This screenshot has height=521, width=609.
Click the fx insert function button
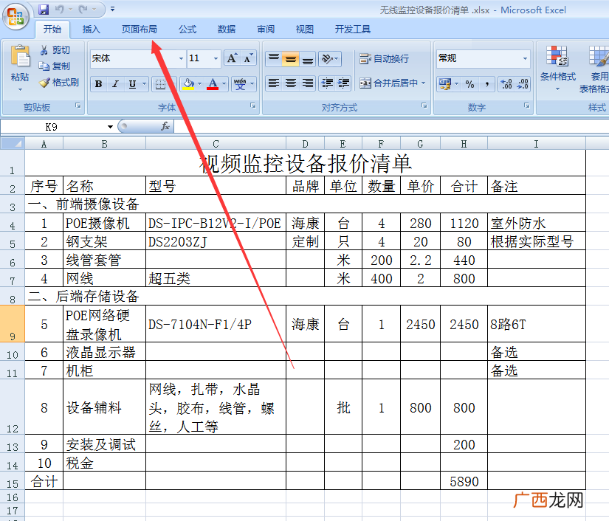pyautogui.click(x=165, y=127)
